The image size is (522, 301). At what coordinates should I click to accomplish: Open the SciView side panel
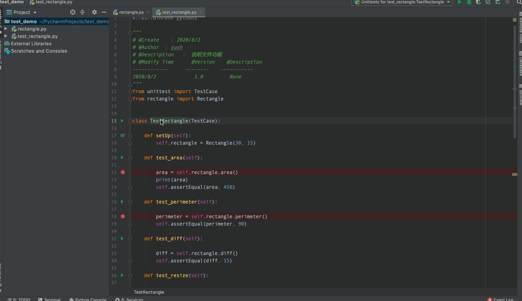click(x=520, y=95)
